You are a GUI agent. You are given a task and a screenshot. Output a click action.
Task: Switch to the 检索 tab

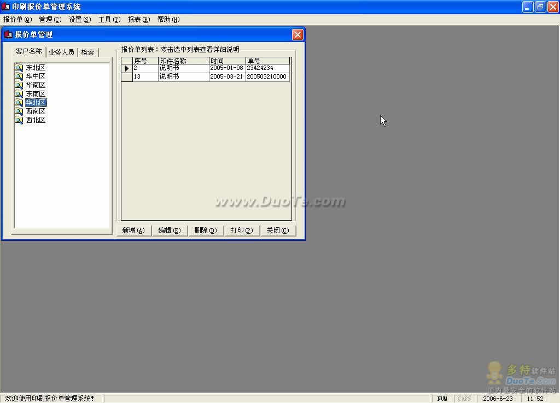pyautogui.click(x=87, y=52)
